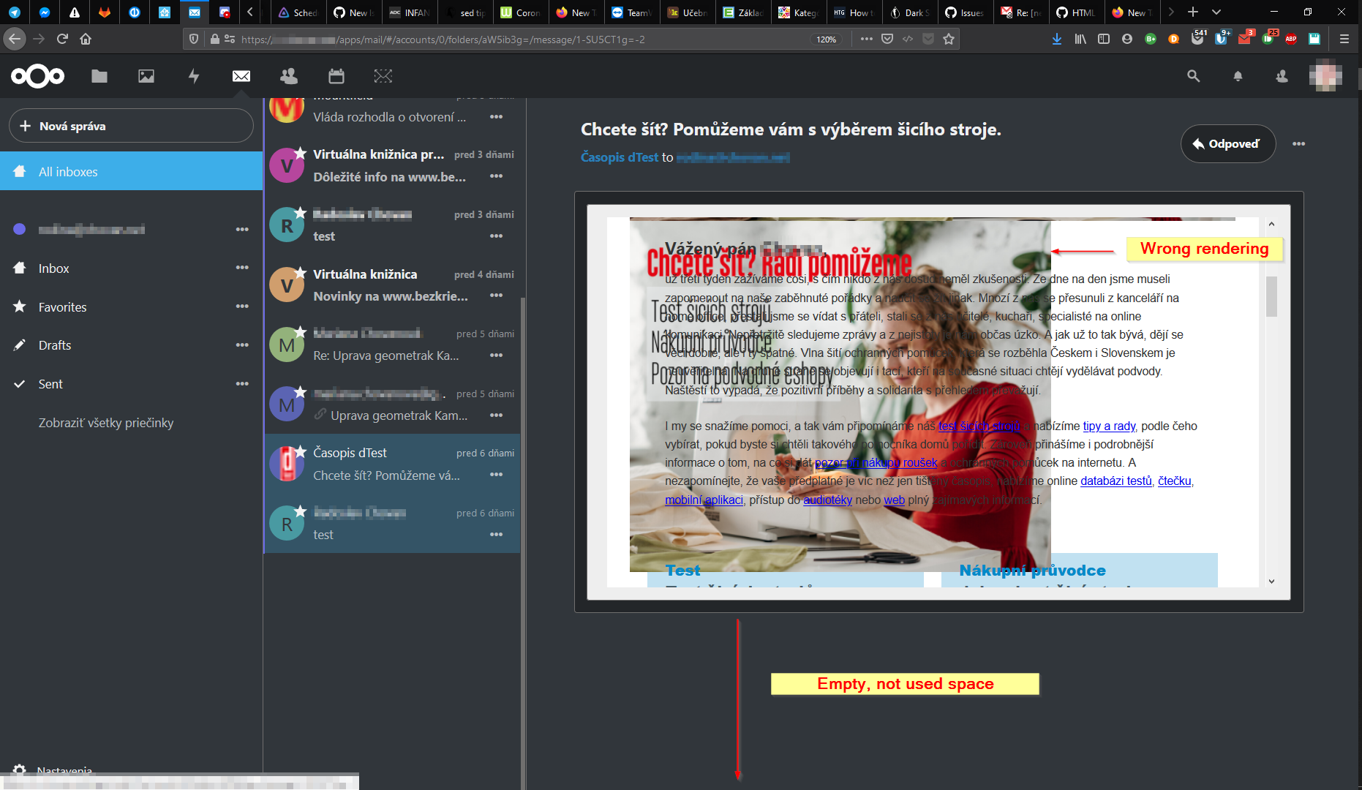Open the unified search magnifier

1193,76
